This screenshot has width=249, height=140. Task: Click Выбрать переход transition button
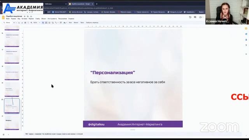(92, 23)
